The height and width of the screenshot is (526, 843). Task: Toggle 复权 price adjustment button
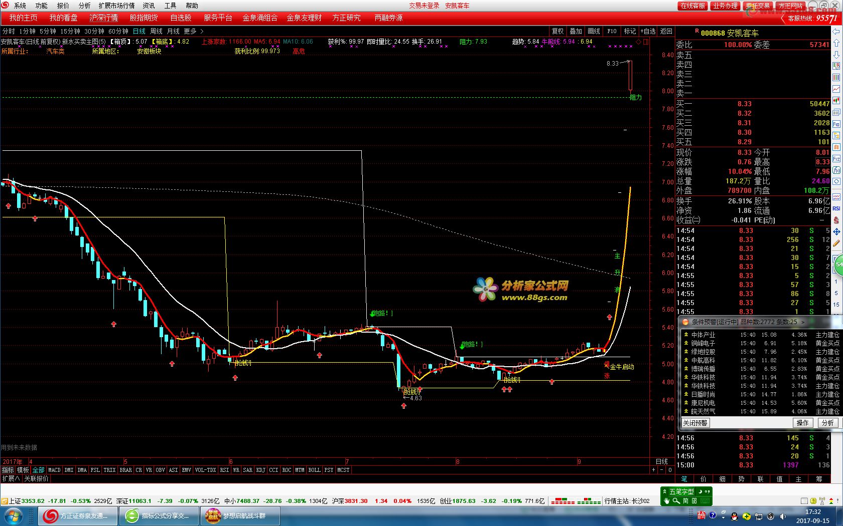(x=558, y=31)
